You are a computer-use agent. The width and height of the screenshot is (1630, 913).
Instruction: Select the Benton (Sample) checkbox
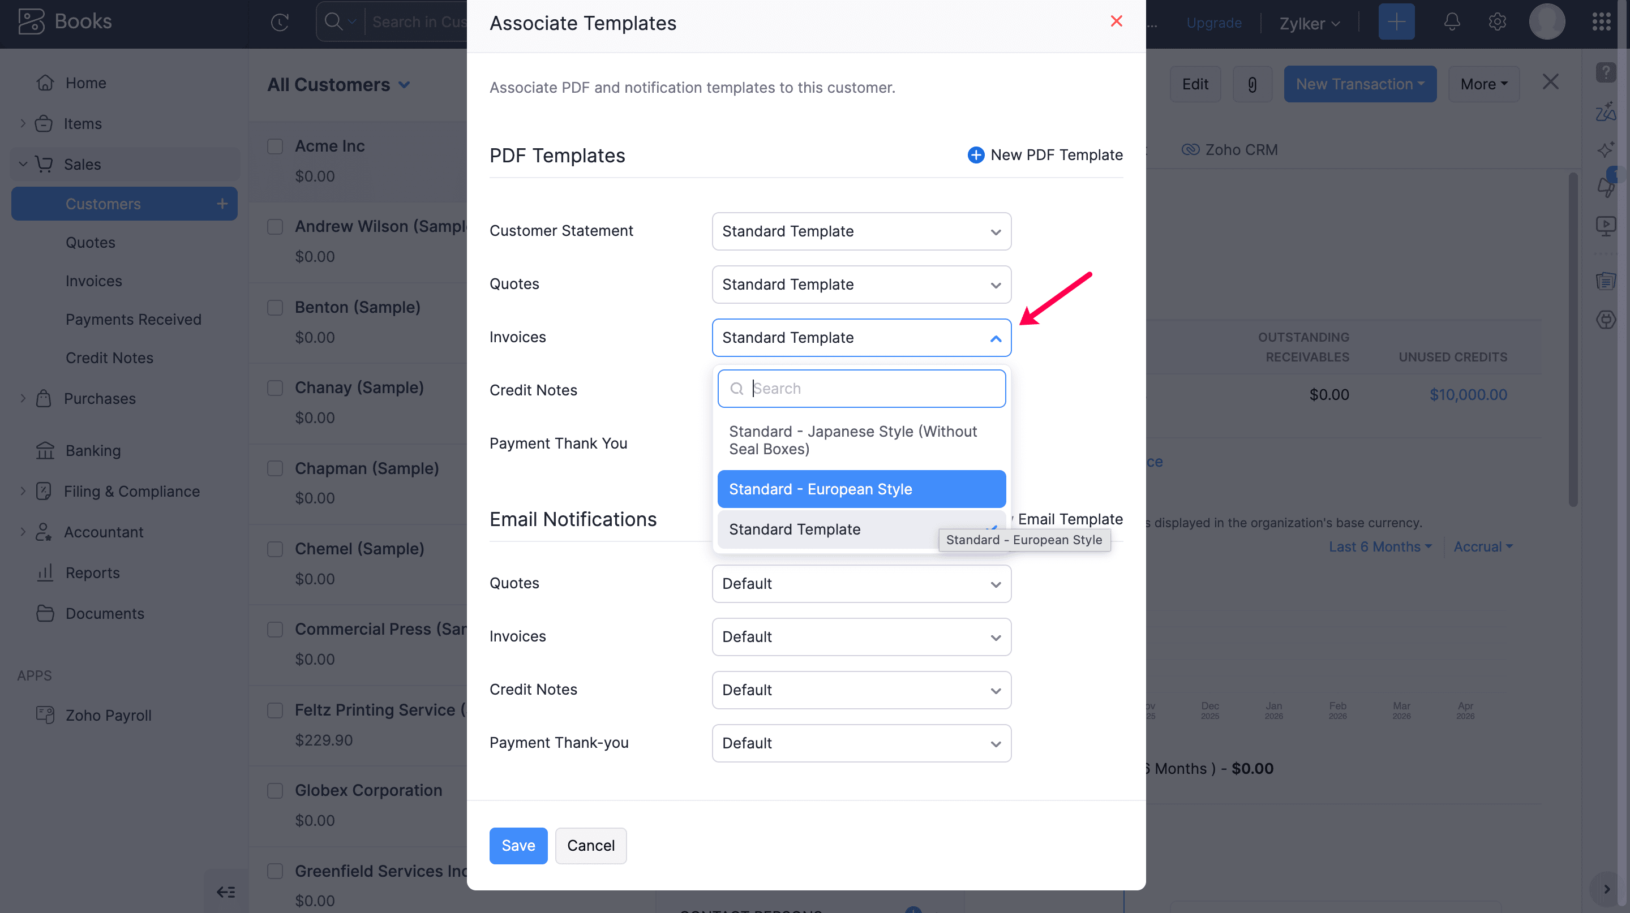point(275,307)
